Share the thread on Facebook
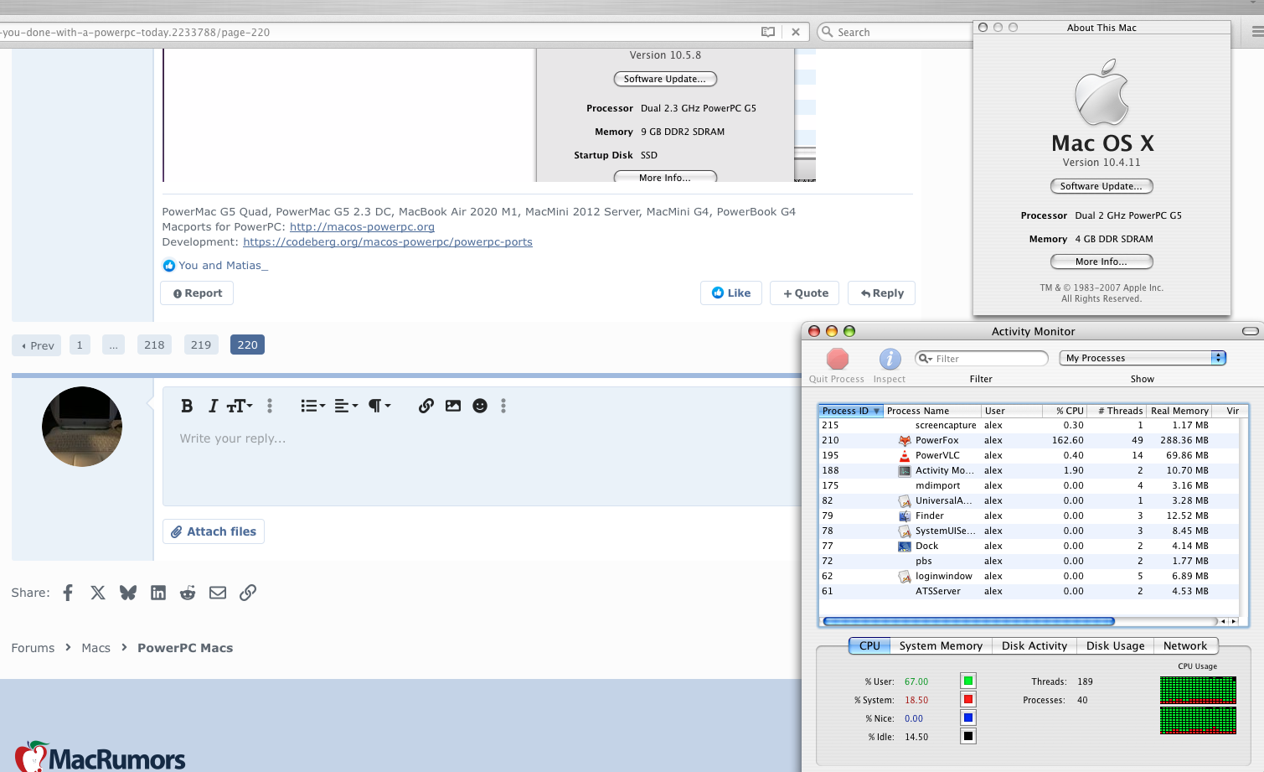The width and height of the screenshot is (1264, 772). 68,593
